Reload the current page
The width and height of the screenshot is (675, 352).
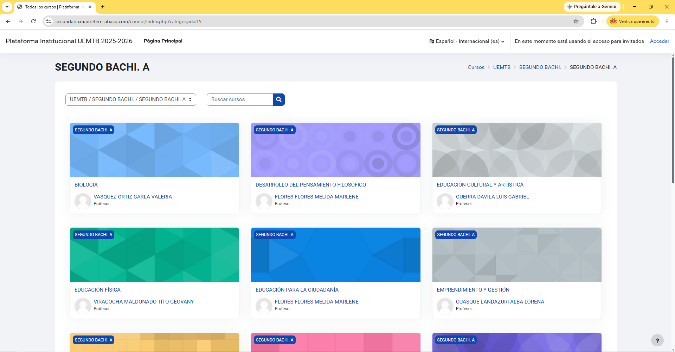point(33,21)
